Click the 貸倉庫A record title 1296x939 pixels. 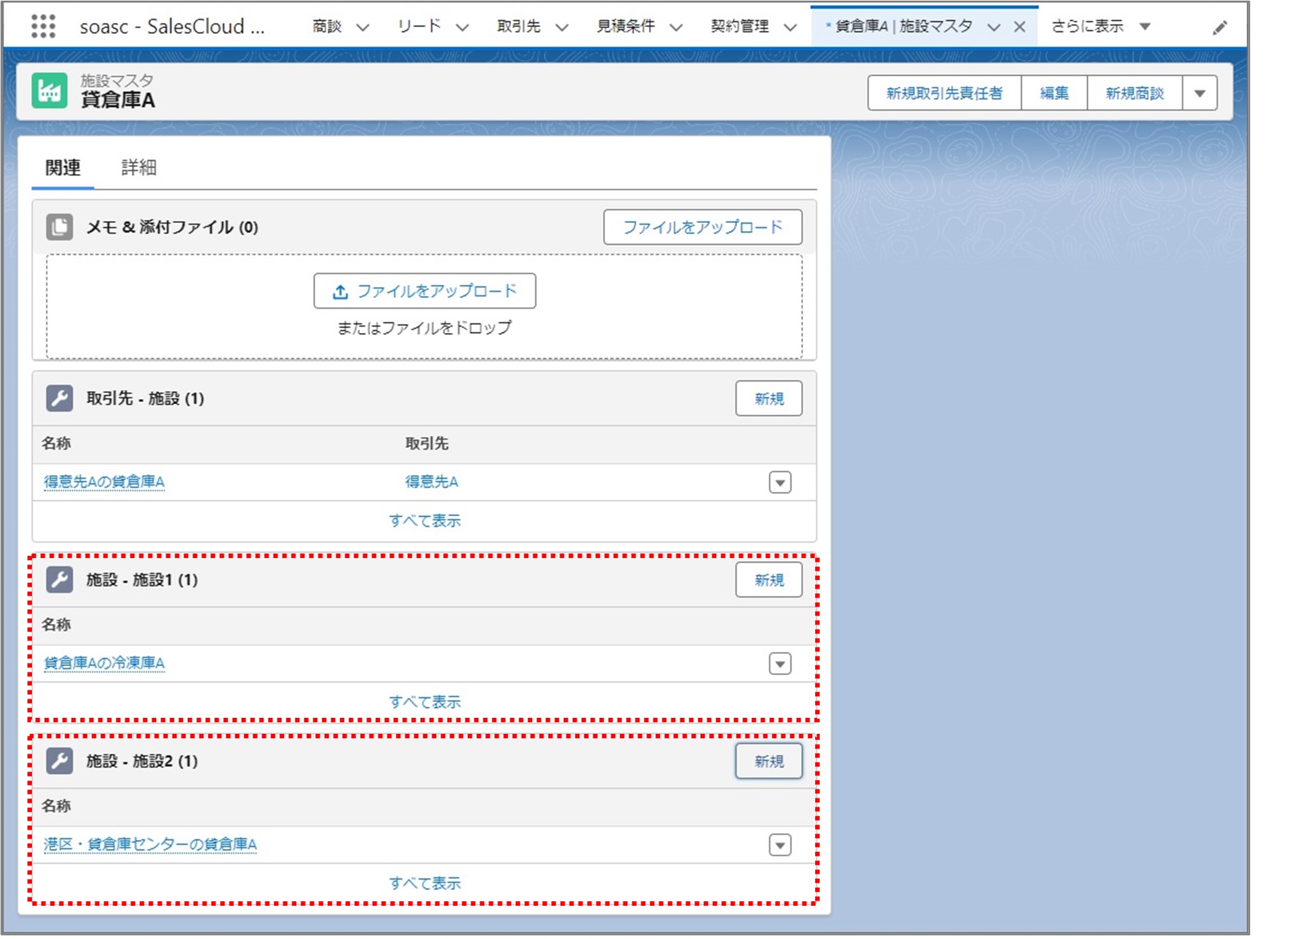[118, 100]
